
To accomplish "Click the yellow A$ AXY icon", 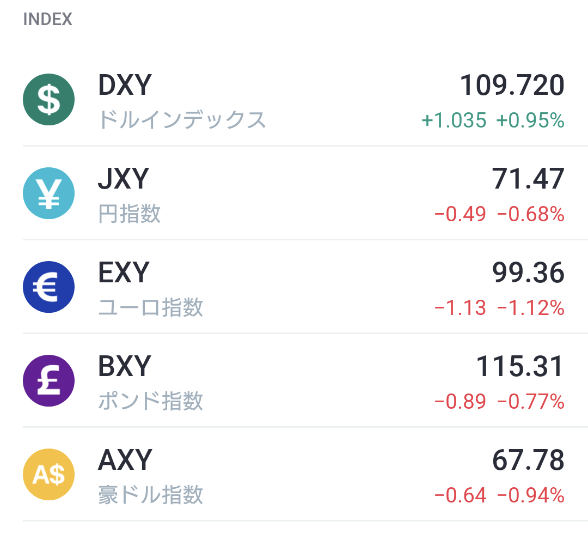I will point(49,475).
